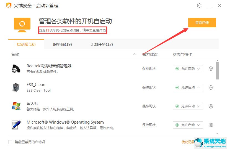Select the 鲁大师 entry name
Screen dimensions: 227x149
(x=32, y=103)
